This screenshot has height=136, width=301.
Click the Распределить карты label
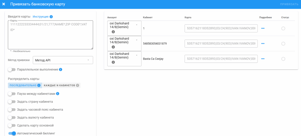pos(24,79)
